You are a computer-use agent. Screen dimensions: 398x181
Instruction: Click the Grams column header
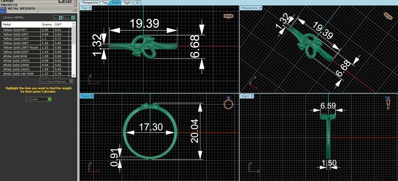click(x=47, y=24)
